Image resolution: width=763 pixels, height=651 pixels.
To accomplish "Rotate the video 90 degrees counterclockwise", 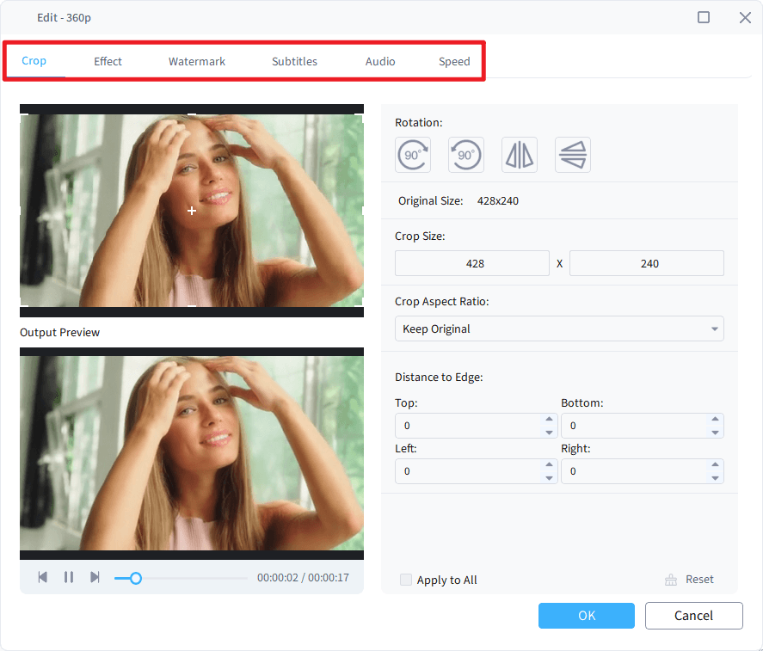I will [x=466, y=155].
